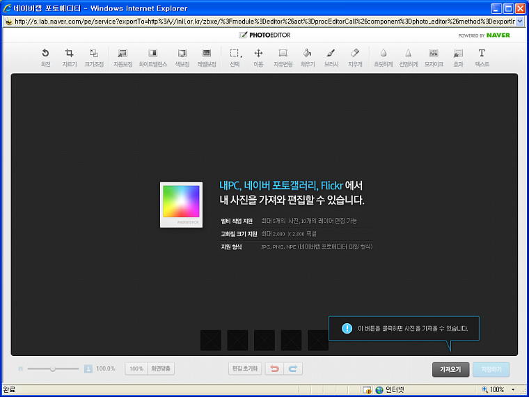Screen dimensions: 529x397
Task: Select the 자르기 (crop) tool
Action: coord(70,57)
